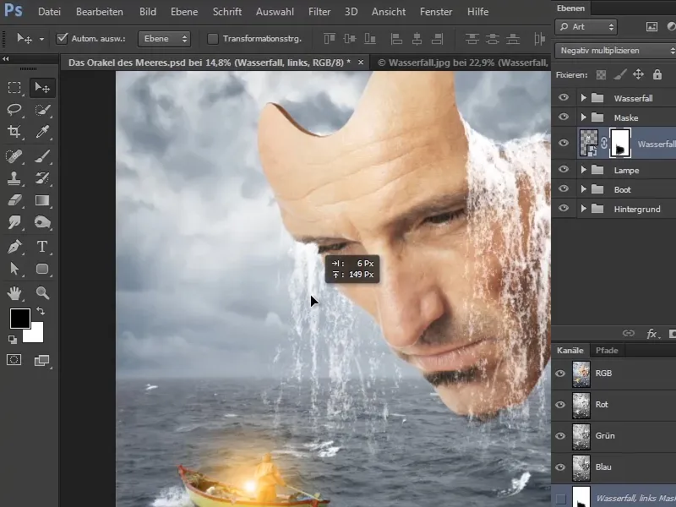
Task: Select the Rounded Rectangle shape tool
Action: 42,269
